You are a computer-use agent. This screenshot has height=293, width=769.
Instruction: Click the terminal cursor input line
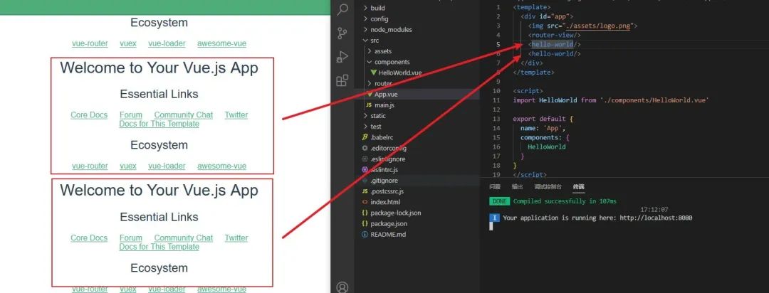coord(491,226)
